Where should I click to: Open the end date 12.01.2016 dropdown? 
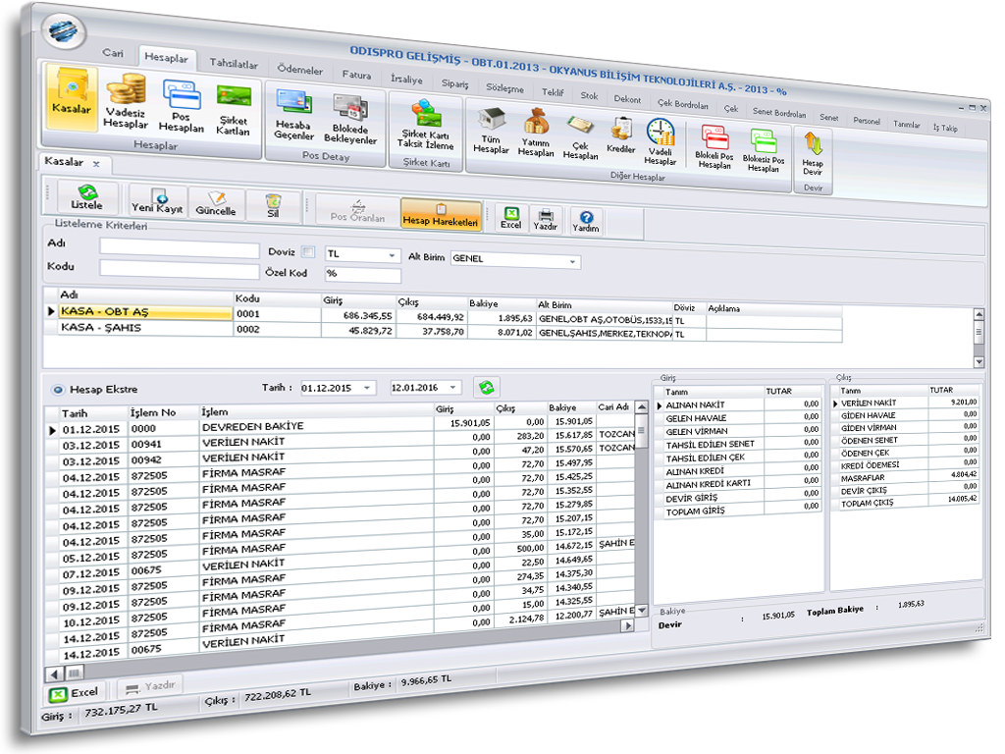coord(453,387)
